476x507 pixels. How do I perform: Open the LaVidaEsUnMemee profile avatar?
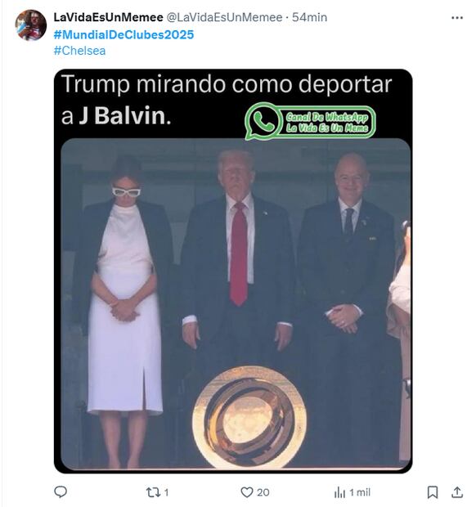(x=31, y=25)
